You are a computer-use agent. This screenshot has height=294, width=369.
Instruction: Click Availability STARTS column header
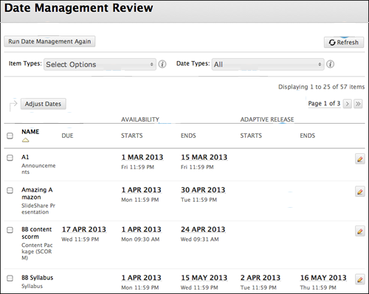[132, 136]
